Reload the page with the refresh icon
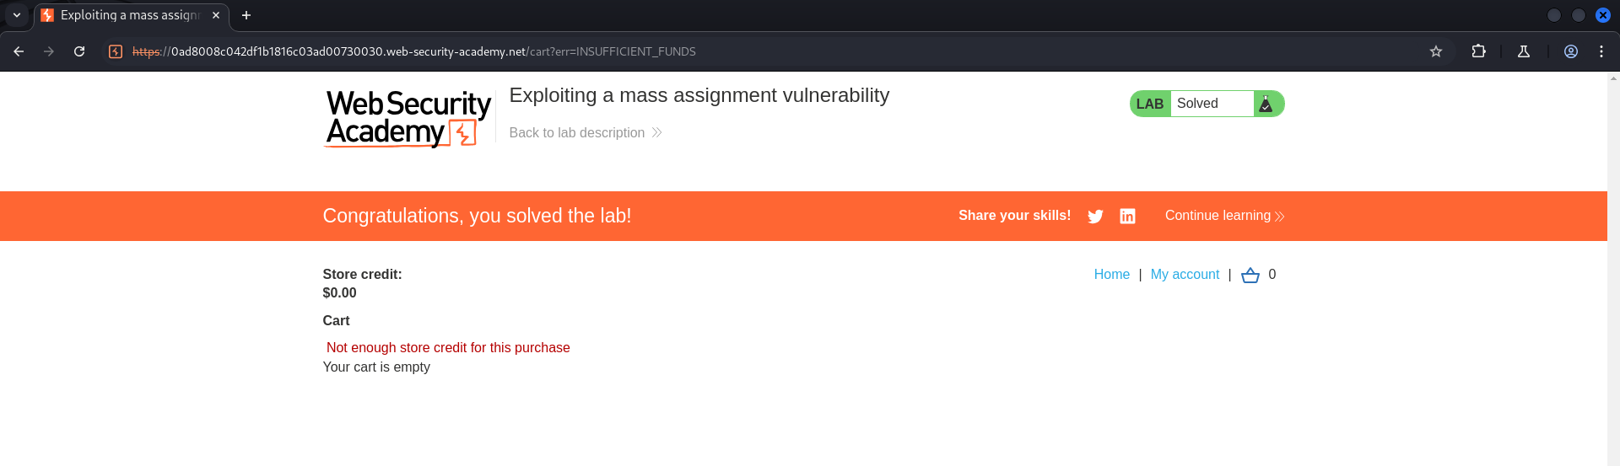This screenshot has height=466, width=1620. (x=79, y=51)
